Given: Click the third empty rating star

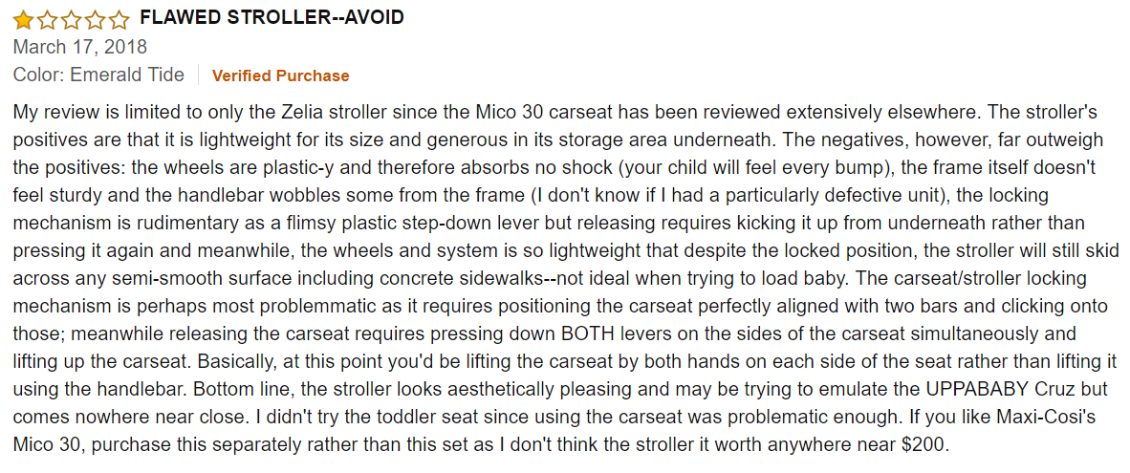Looking at the screenshot, I should pyautogui.click(x=71, y=19).
